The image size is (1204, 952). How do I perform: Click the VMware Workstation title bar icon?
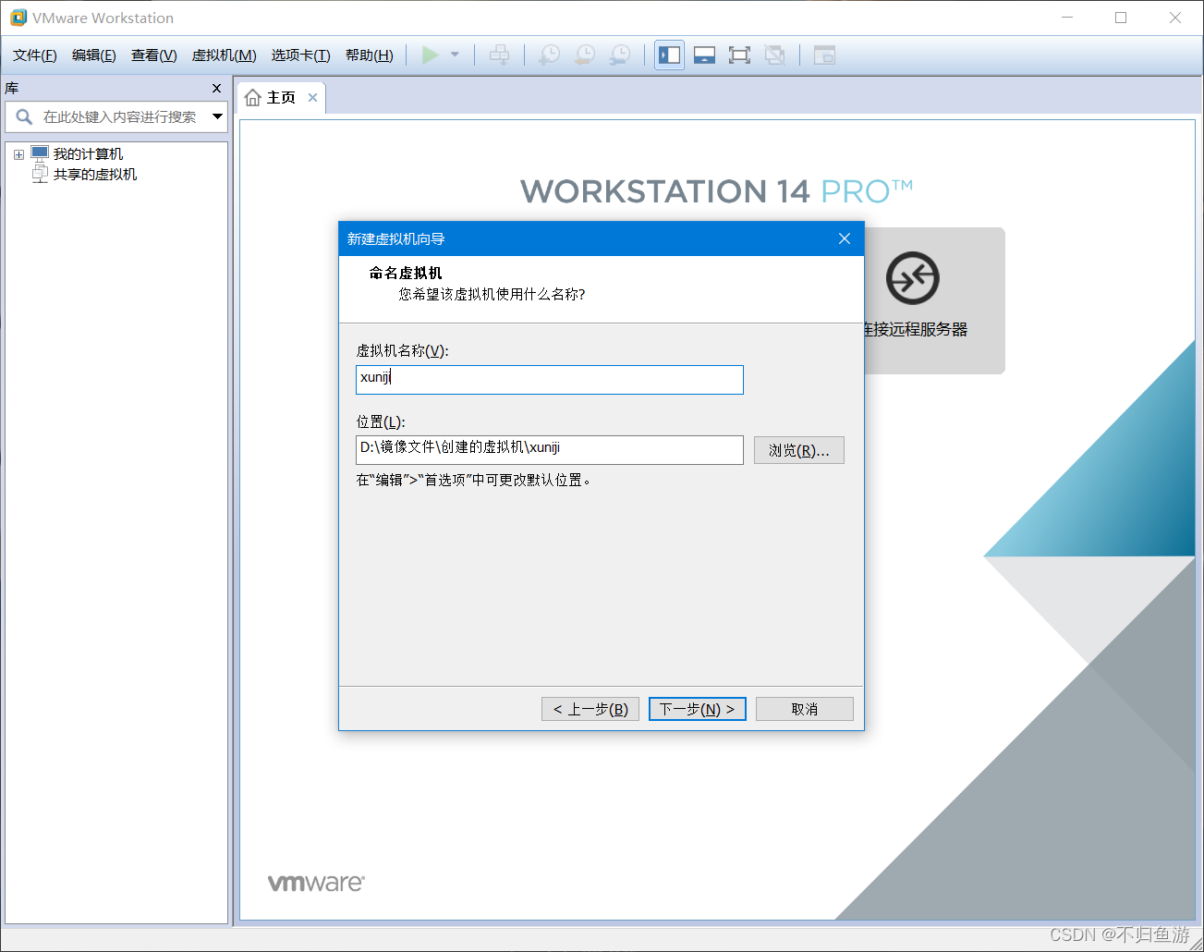coord(18,18)
